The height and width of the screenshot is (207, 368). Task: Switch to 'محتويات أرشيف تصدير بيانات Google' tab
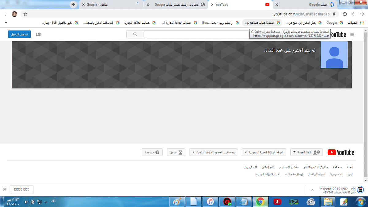pos(176,5)
